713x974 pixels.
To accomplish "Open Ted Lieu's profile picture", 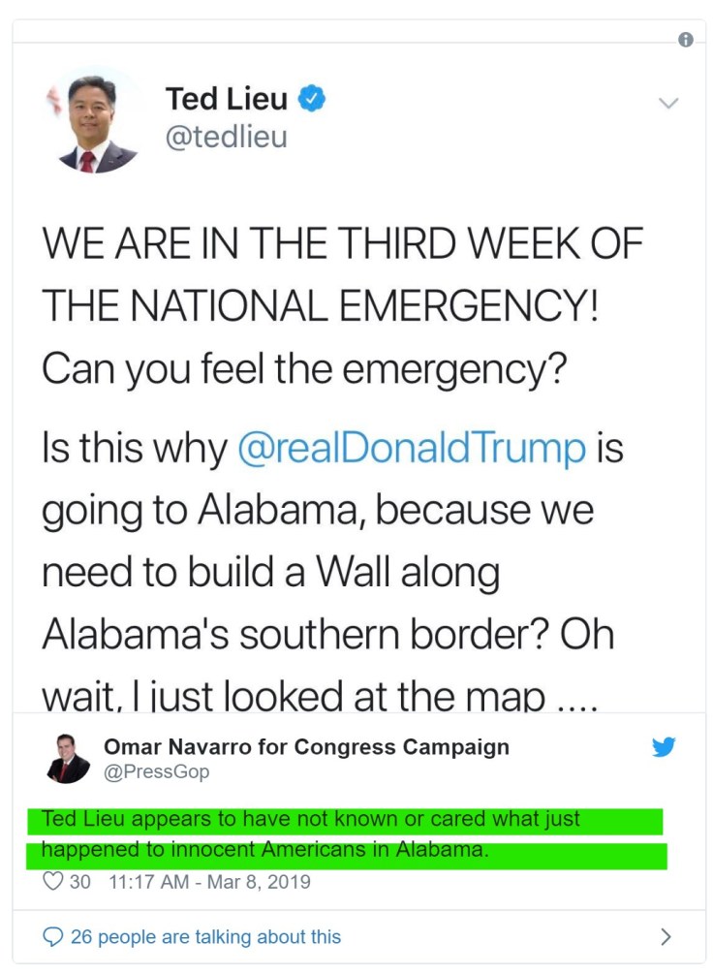I will (x=95, y=122).
